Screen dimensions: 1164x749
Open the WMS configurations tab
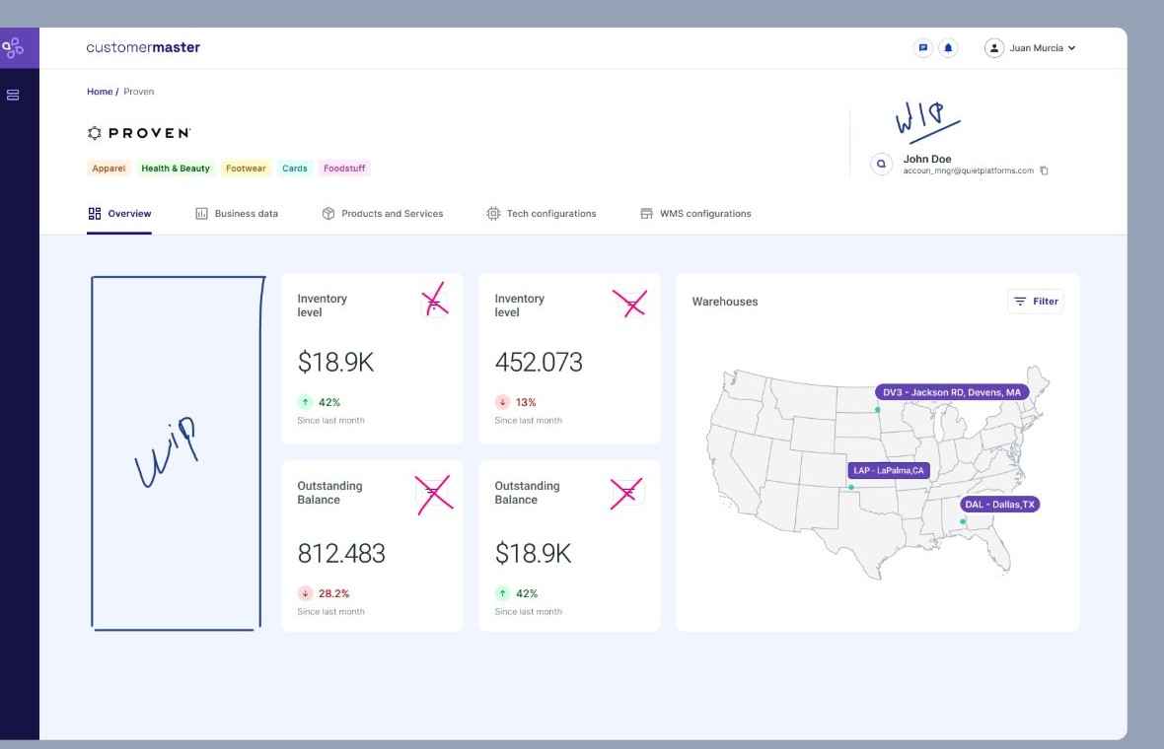(695, 214)
